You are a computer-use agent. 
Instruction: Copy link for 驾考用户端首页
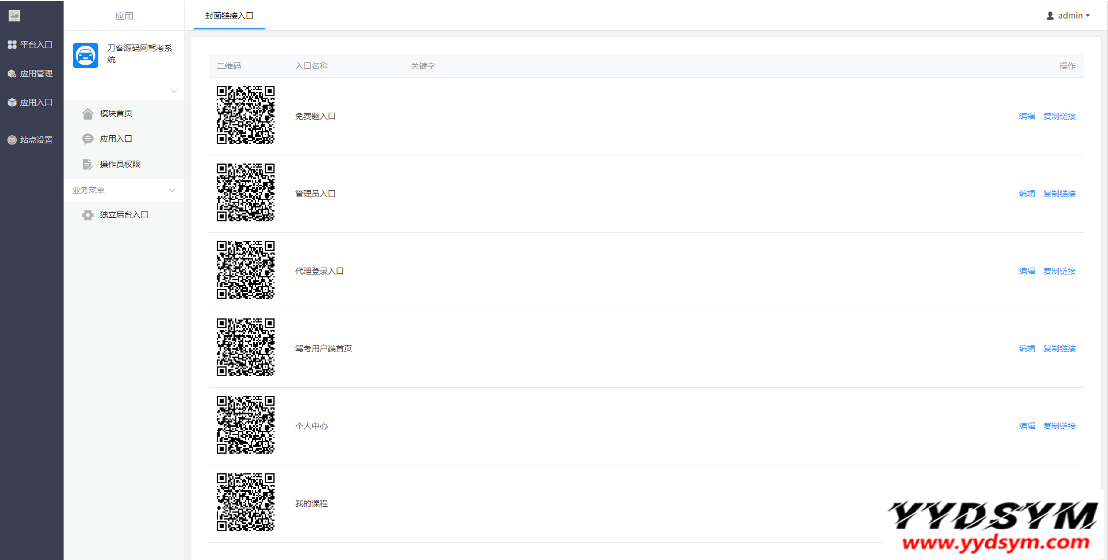pos(1059,348)
